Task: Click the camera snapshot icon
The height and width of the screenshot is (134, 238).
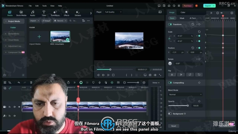Action: (150, 75)
